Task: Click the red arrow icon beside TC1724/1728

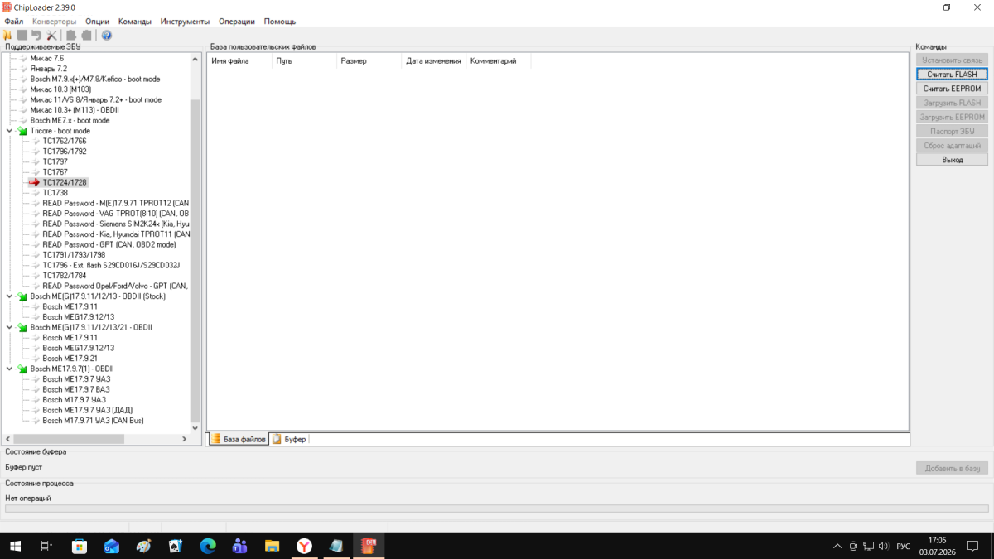Action: [x=34, y=182]
